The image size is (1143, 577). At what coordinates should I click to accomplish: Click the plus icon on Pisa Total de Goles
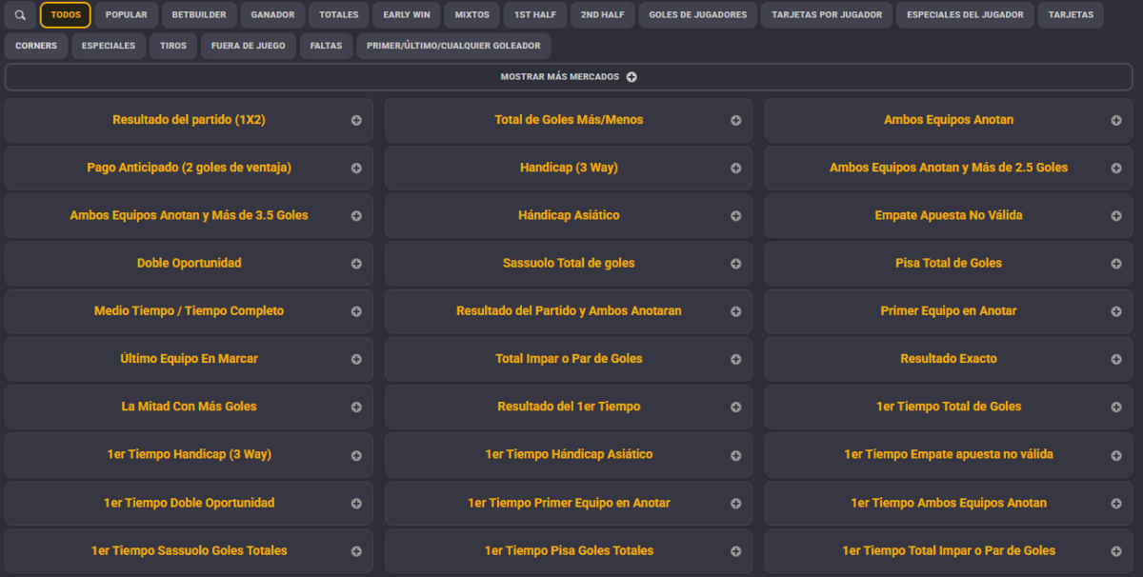click(1116, 264)
